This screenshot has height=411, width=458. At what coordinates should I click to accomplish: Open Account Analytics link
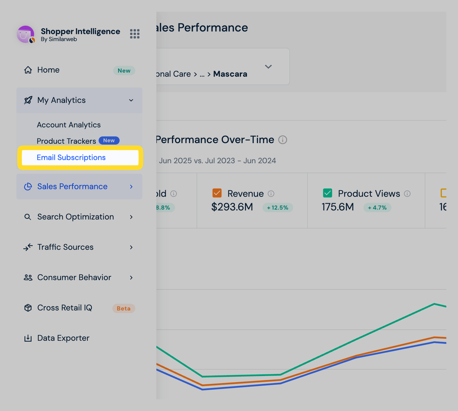tap(69, 125)
